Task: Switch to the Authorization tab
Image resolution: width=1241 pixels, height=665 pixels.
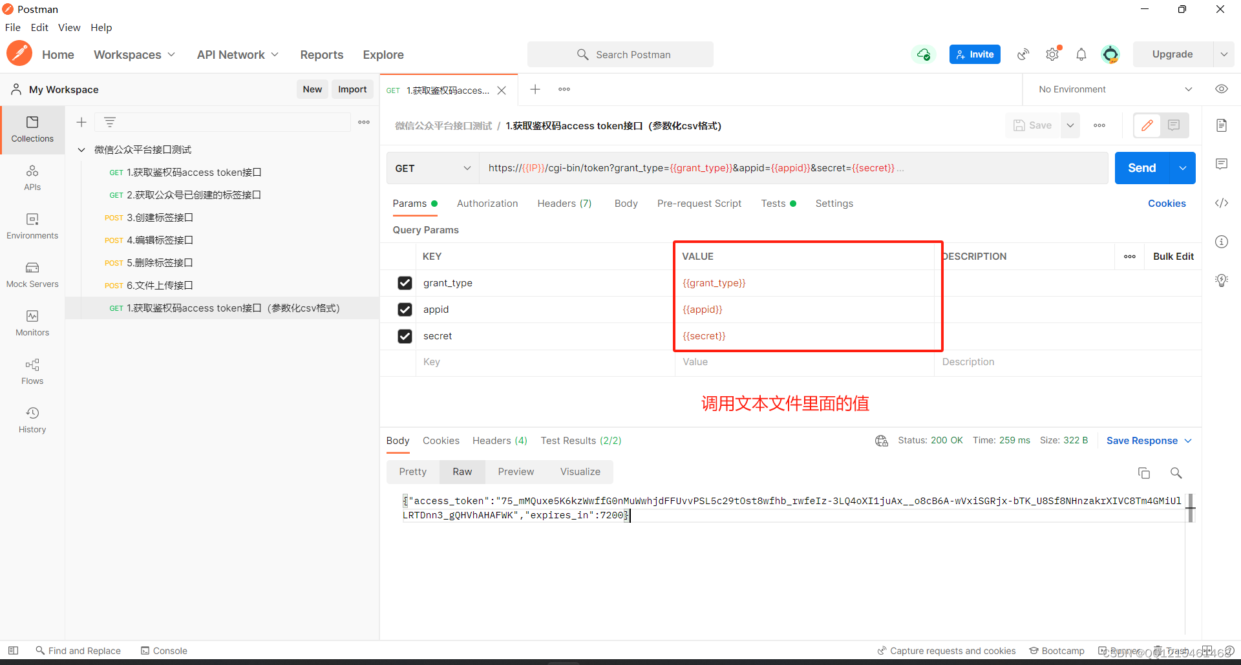Action: [487, 204]
